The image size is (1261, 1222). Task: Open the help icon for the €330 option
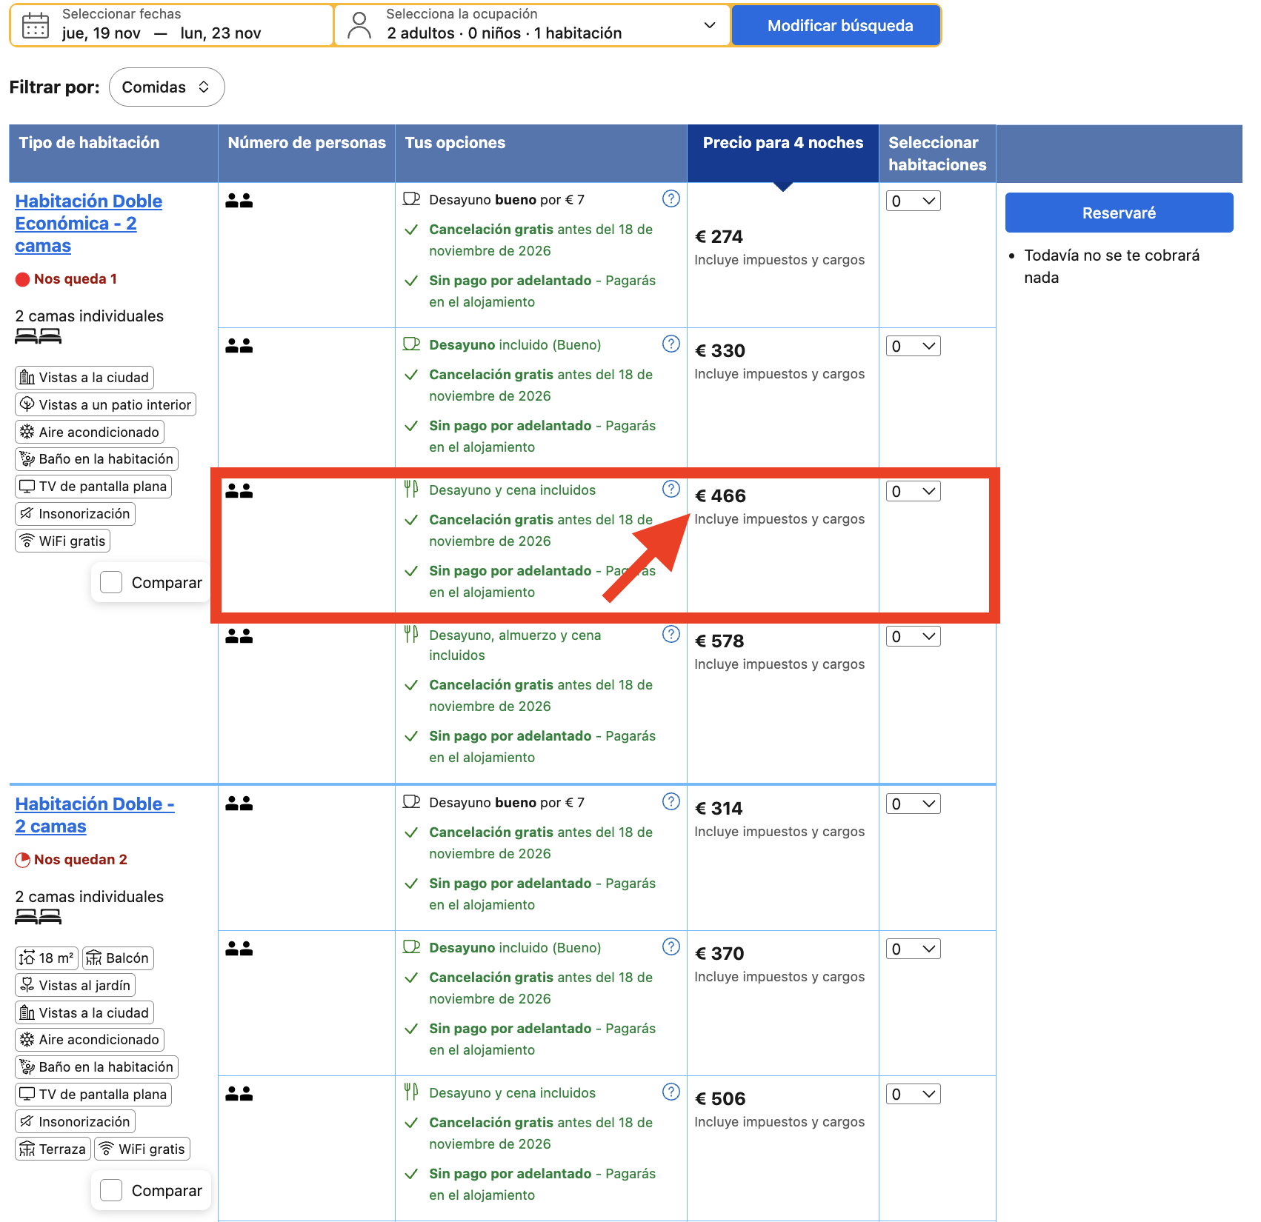click(671, 344)
